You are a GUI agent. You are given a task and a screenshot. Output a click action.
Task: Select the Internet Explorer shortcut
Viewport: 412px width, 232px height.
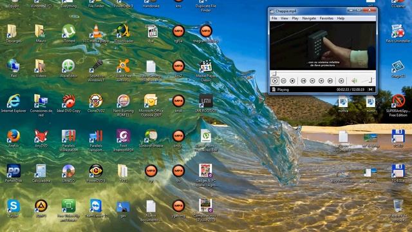tap(14, 103)
